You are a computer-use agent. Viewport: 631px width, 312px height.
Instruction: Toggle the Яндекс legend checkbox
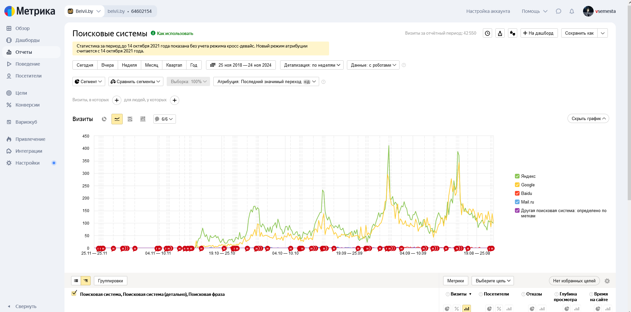(x=517, y=176)
